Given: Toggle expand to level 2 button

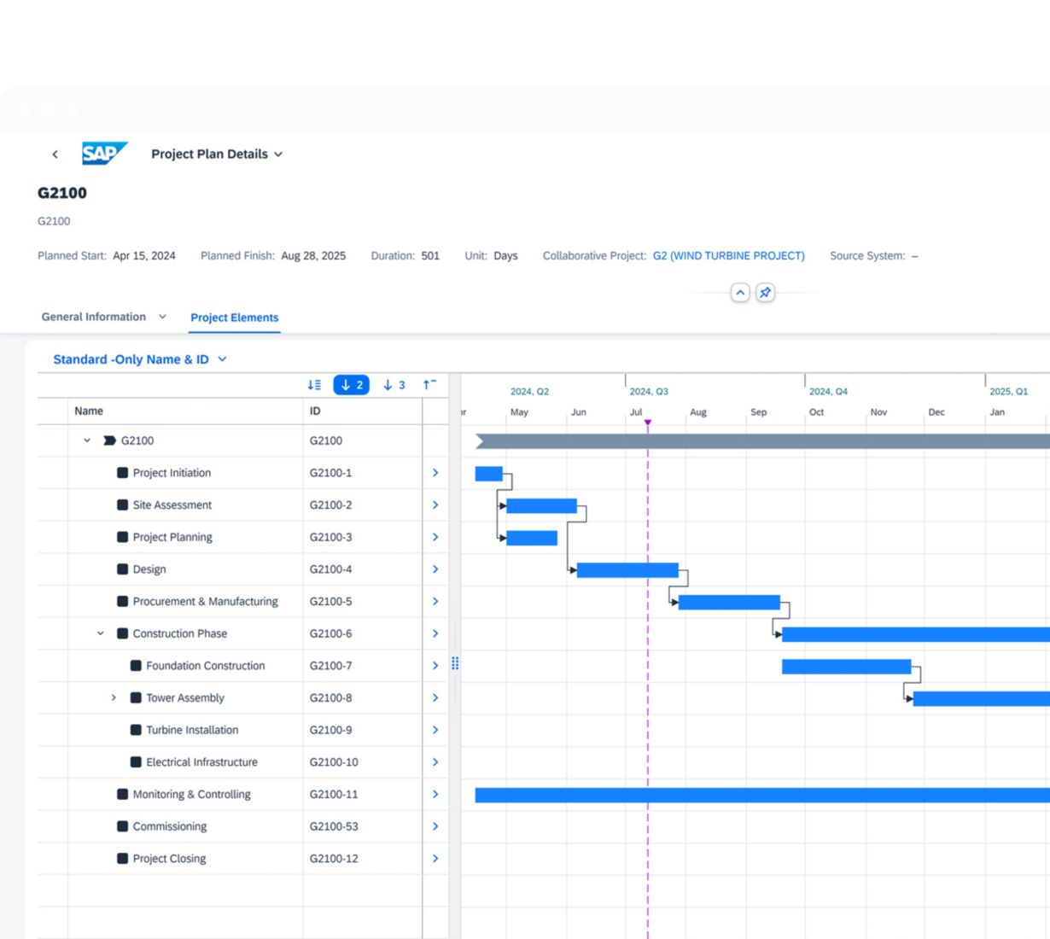Looking at the screenshot, I should 351,385.
